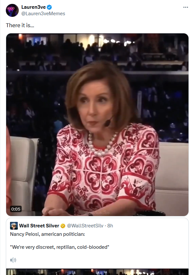Click the quoted line about 'reptilian, cold-blooded'

[59, 247]
